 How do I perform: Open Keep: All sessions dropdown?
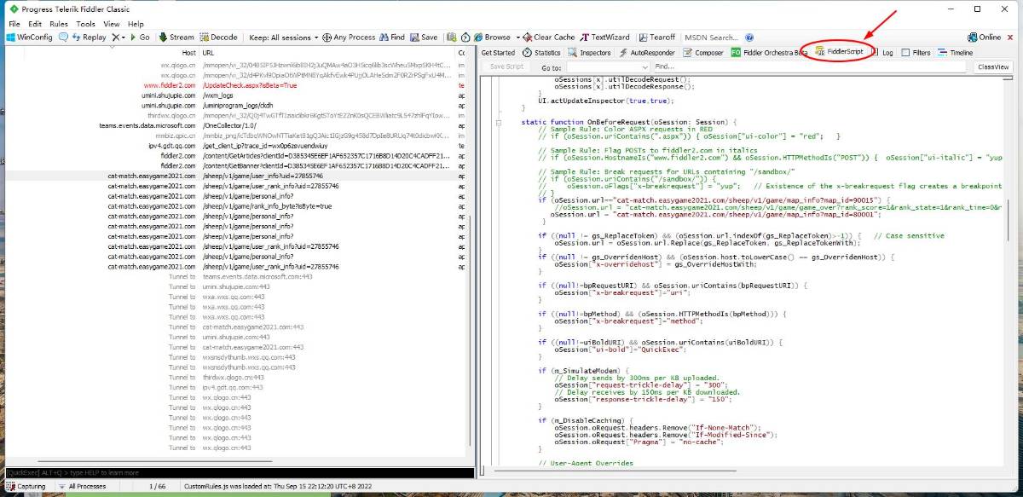284,38
